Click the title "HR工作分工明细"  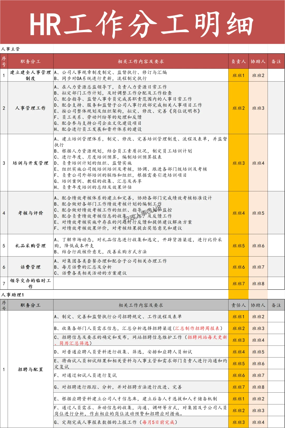tap(142, 24)
